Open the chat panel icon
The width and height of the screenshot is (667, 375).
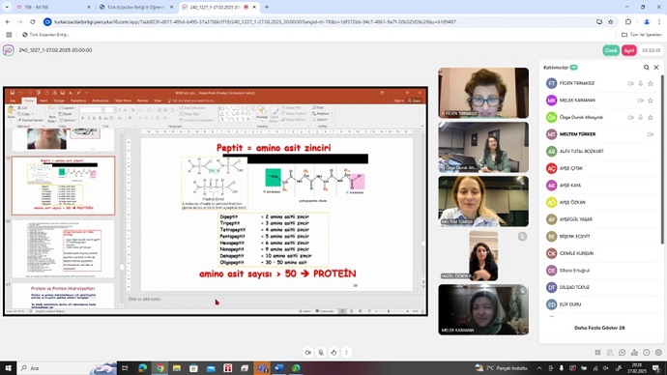point(622,353)
